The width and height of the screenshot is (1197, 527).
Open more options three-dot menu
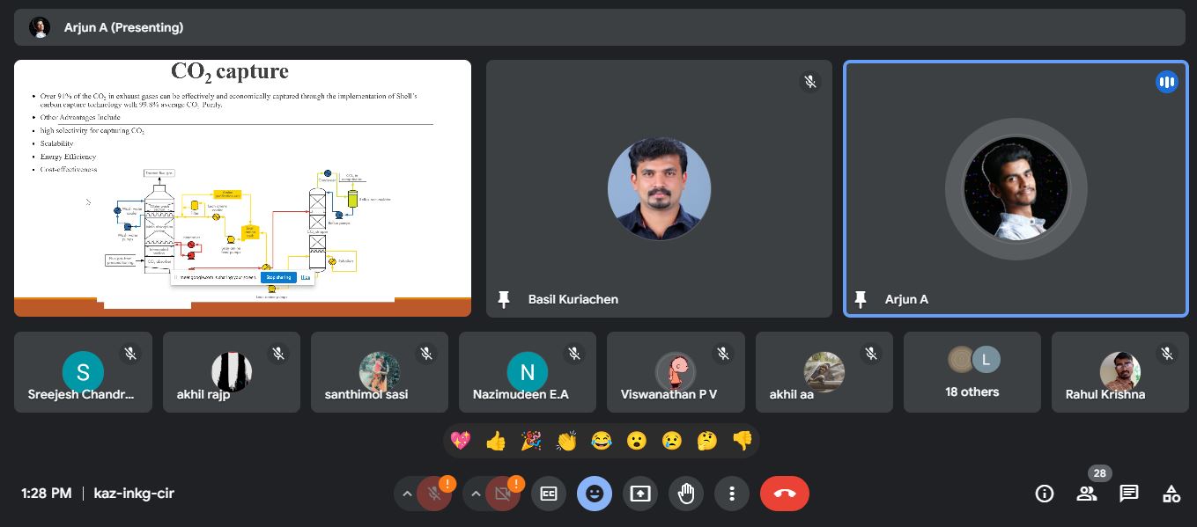[x=732, y=494]
